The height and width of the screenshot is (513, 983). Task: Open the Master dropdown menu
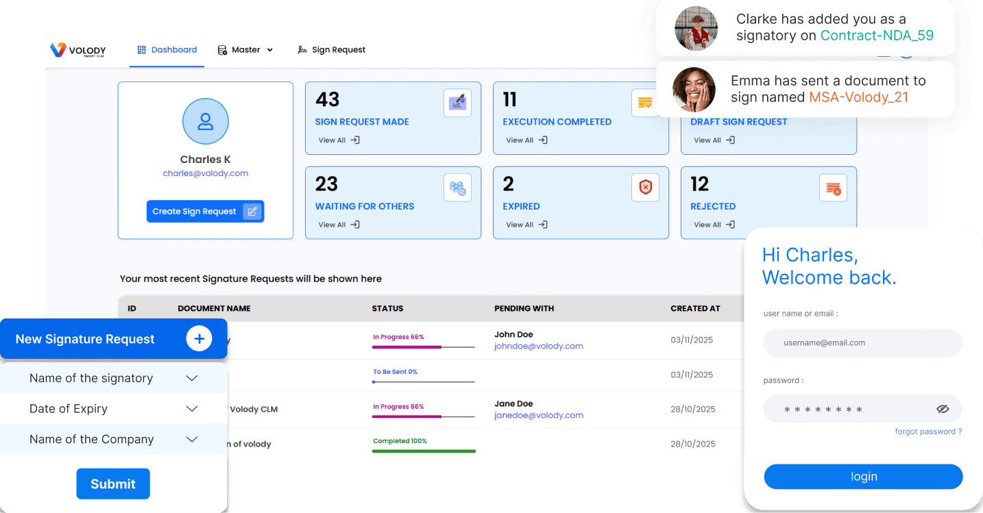coord(245,50)
